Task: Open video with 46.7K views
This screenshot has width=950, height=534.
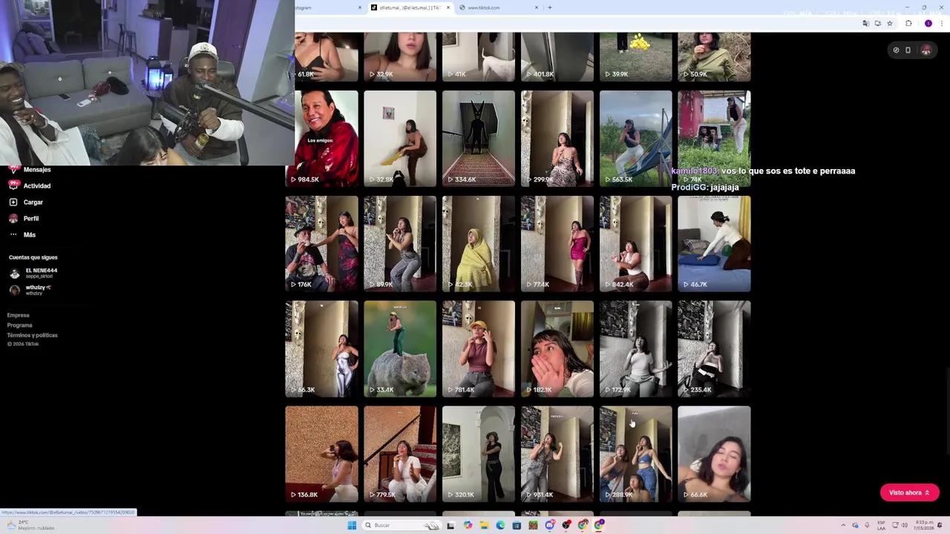Action: point(714,243)
